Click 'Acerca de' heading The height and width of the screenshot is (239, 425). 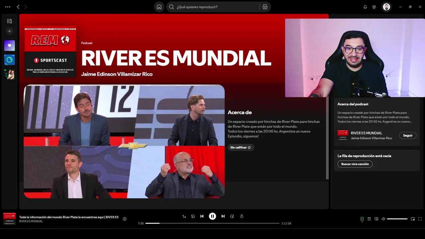pyautogui.click(x=240, y=113)
